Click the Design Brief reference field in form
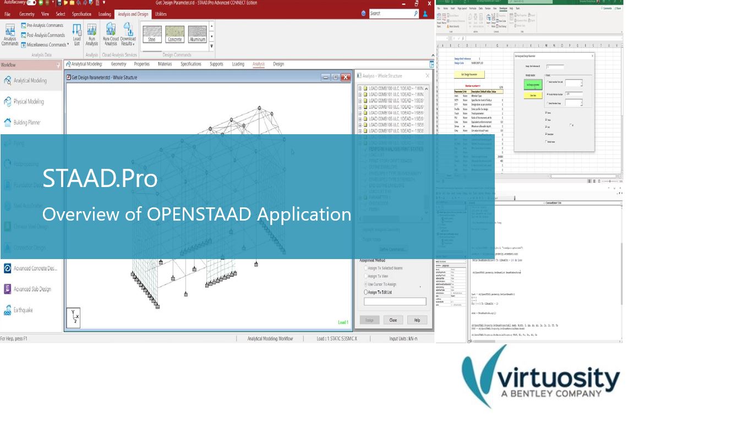The image size is (754, 423). [x=555, y=67]
